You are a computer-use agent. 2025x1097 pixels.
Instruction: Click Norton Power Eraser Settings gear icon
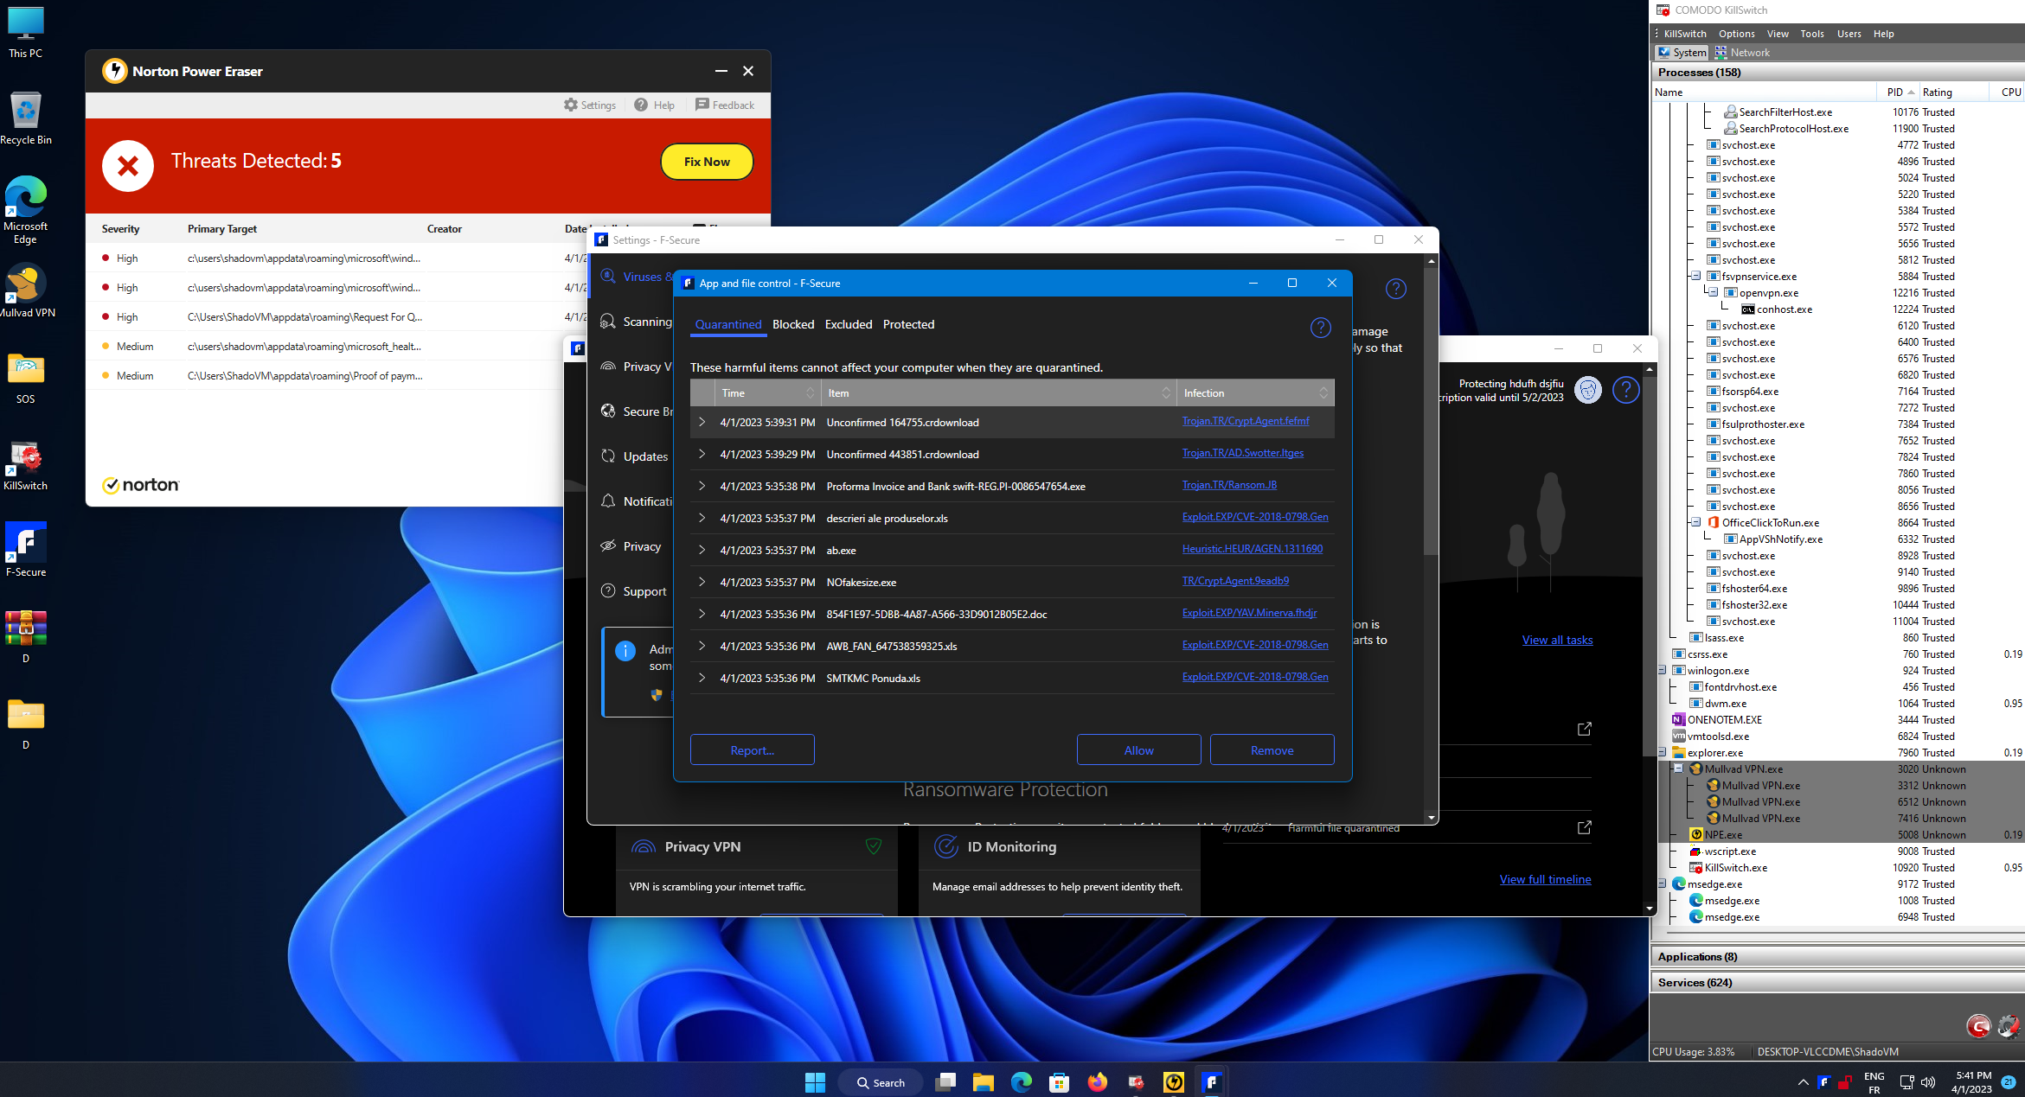click(x=571, y=105)
